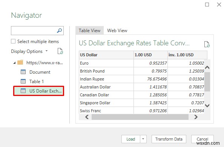Select the Table 1 icon
224x147 pixels.
click(23, 81)
